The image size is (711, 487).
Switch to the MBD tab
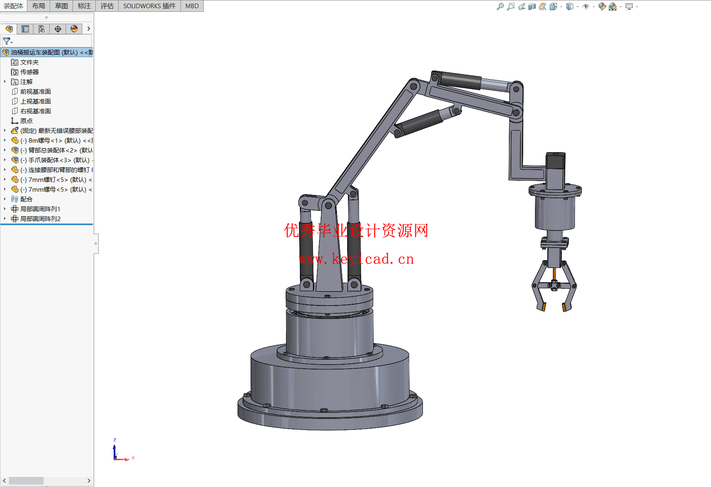point(192,6)
